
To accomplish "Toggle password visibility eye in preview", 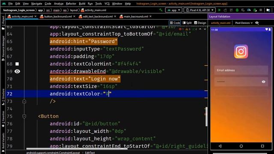I will [x=264, y=82].
